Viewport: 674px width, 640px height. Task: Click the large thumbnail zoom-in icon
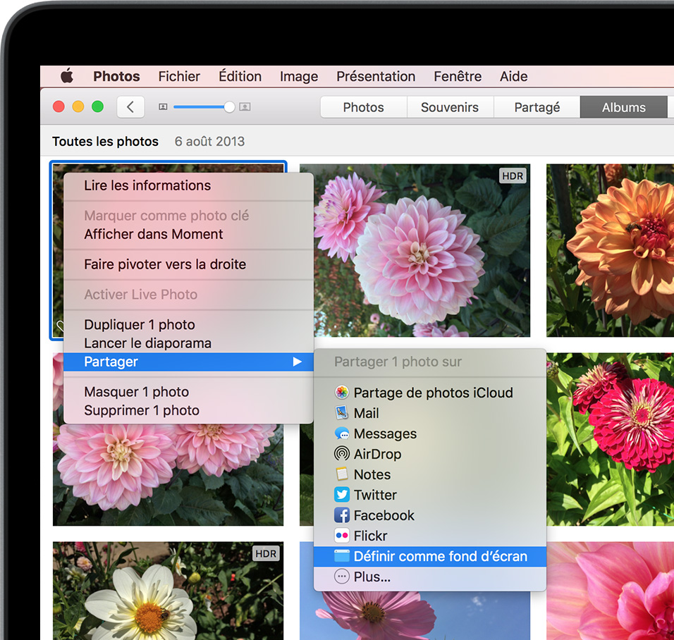[245, 107]
